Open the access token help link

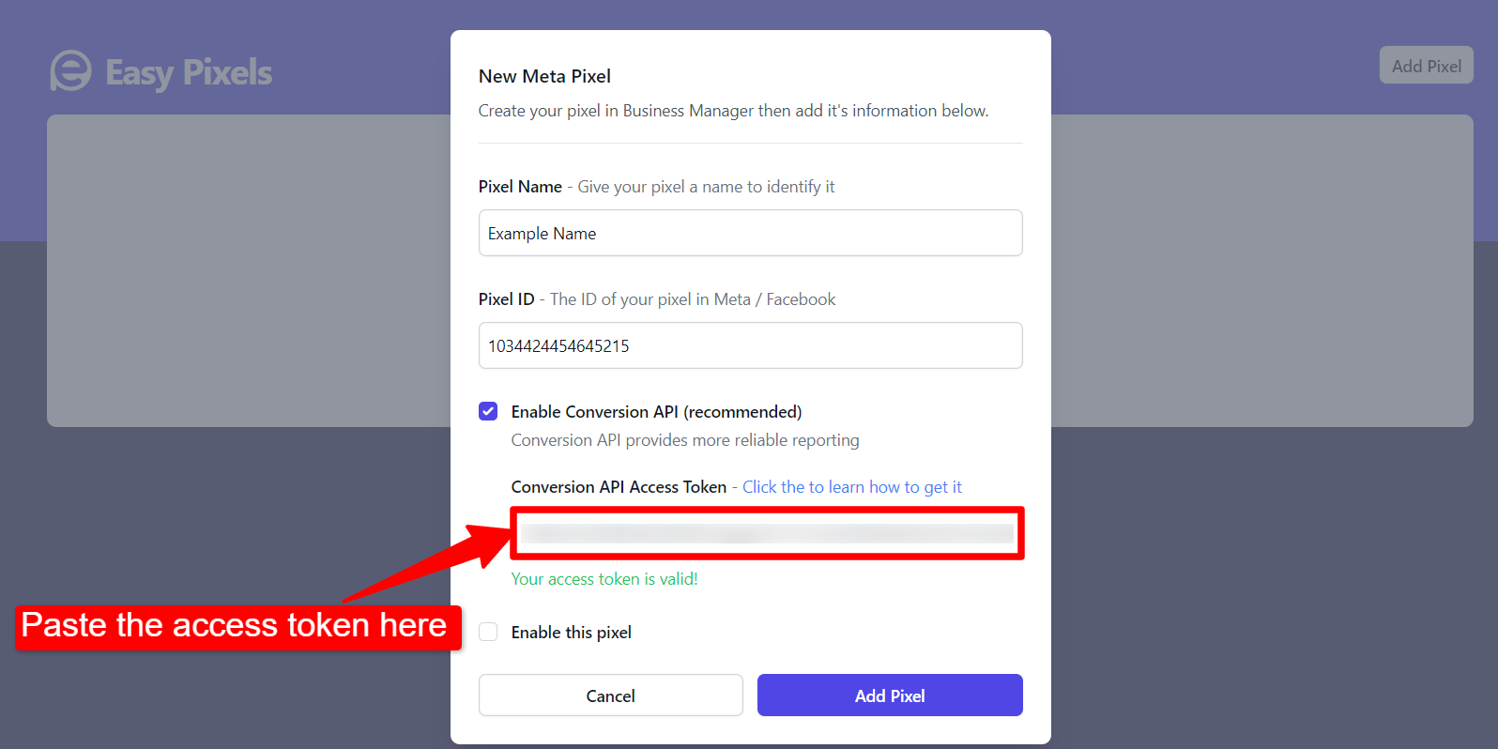point(851,487)
